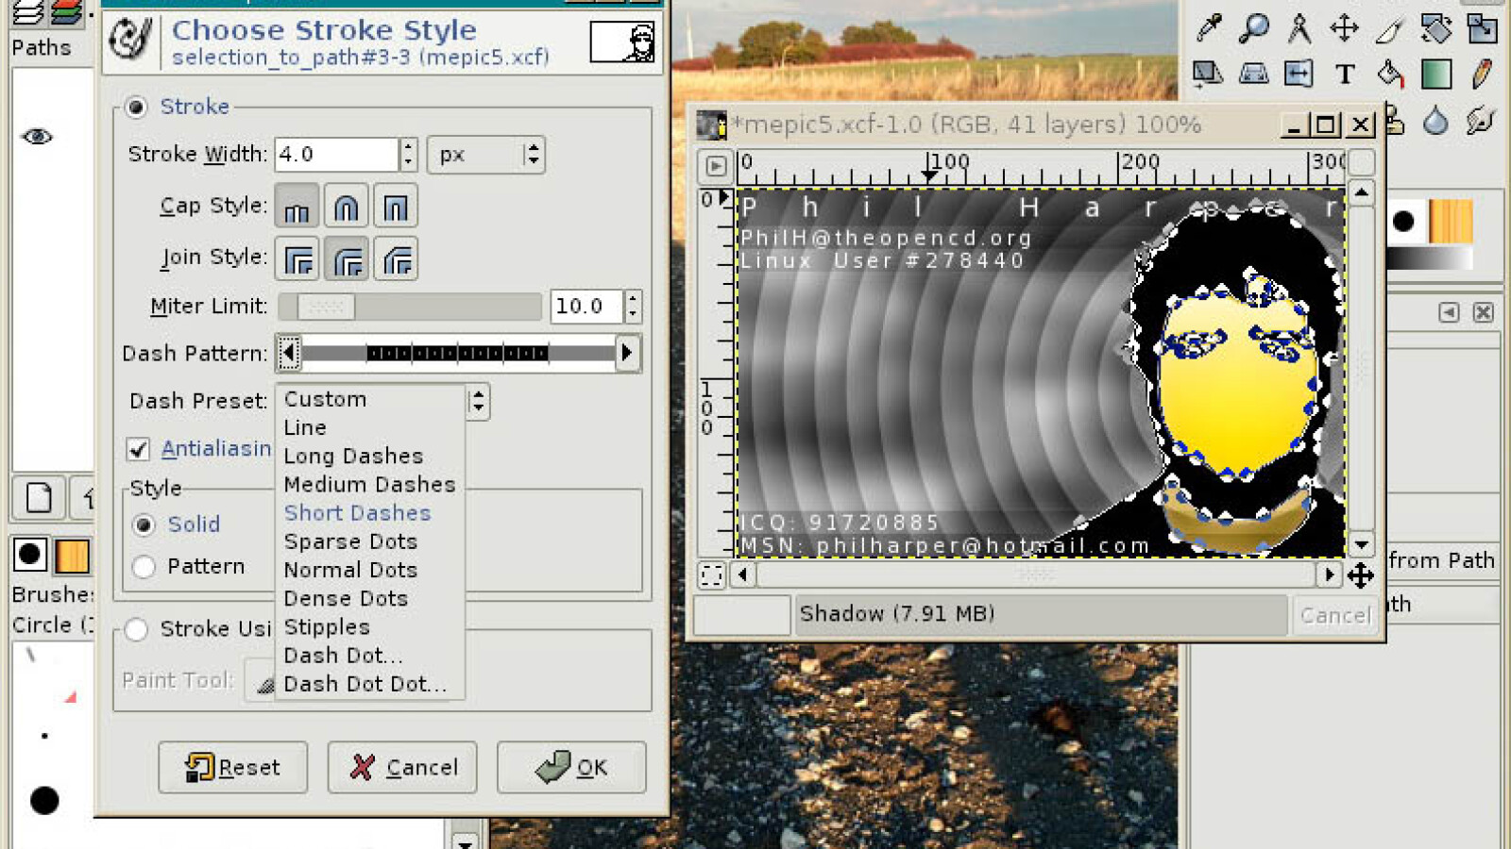Enable Stroke Using a Paint Tool option
The height and width of the screenshot is (849, 1511).
point(137,629)
